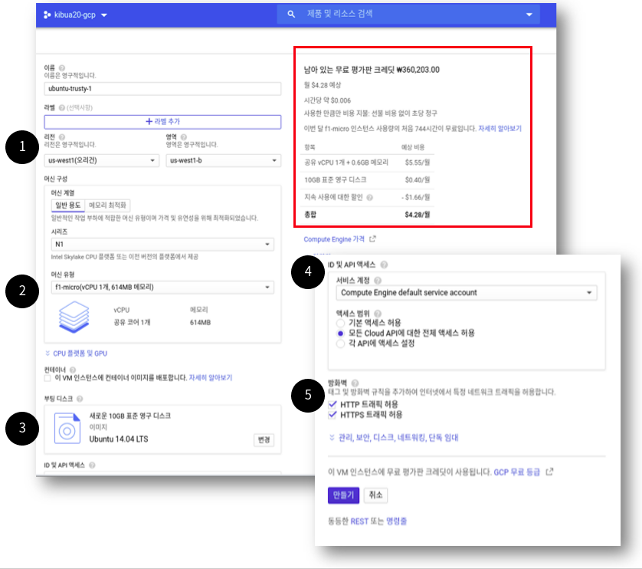Image resolution: width=642 pixels, height=569 pixels.
Task: Click the help icon next to 영역
Action: point(184,137)
